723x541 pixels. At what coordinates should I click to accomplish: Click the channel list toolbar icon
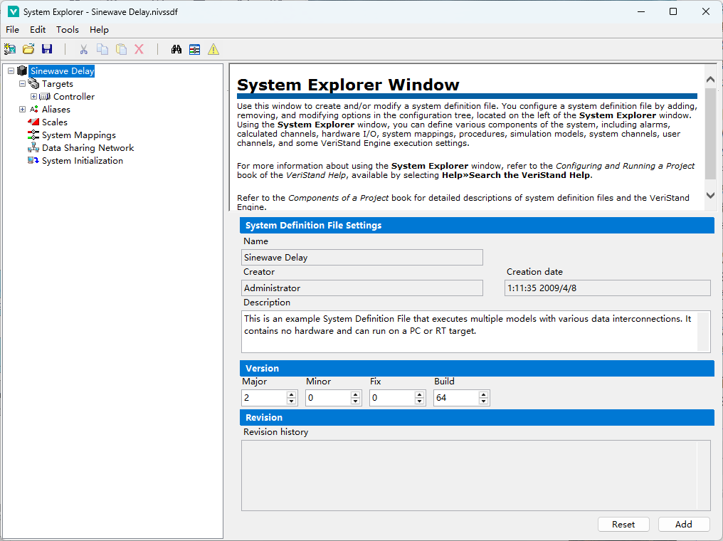click(x=194, y=49)
